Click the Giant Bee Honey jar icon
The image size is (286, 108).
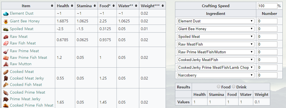(x=6, y=22)
